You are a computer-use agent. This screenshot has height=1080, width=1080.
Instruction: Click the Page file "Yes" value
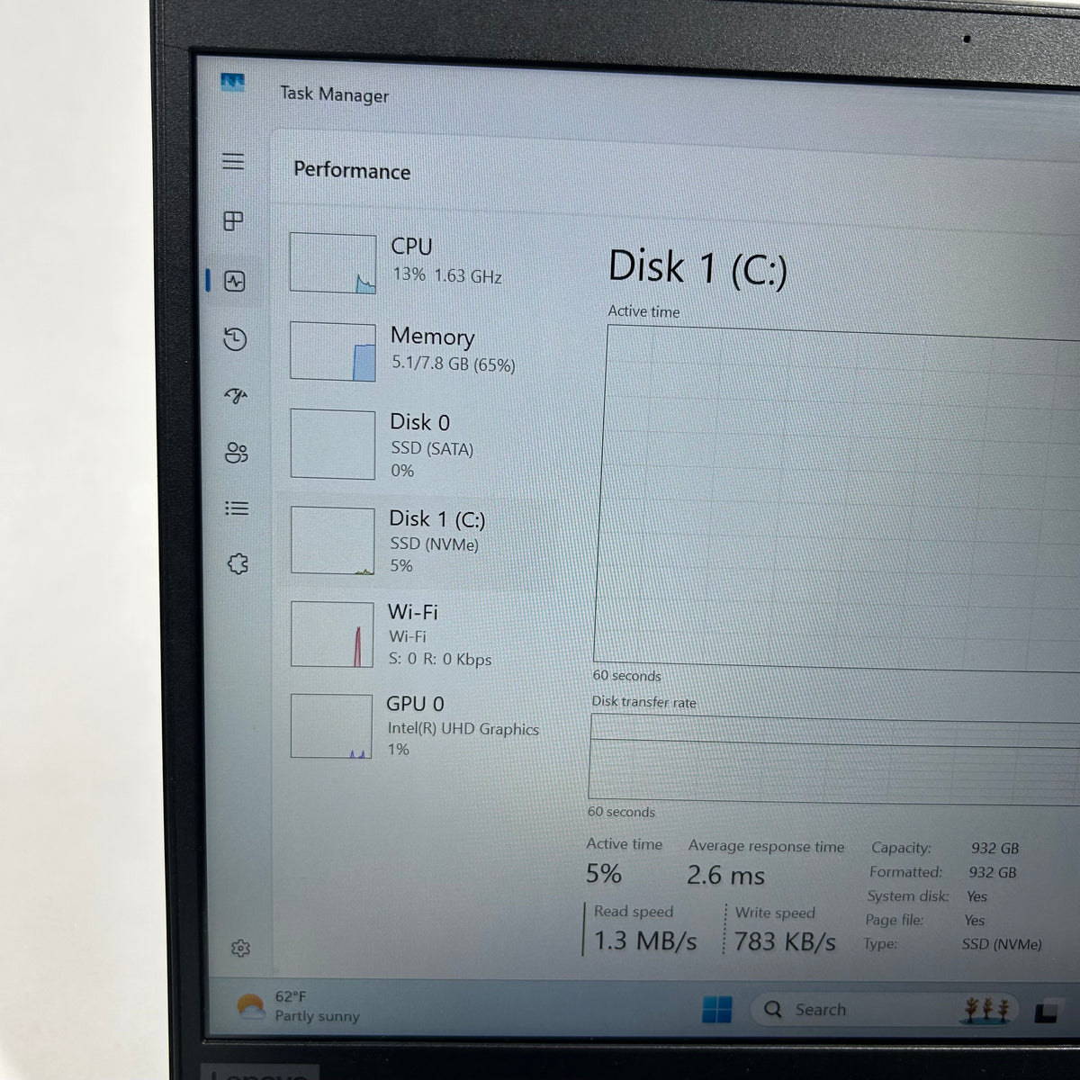coord(975,920)
